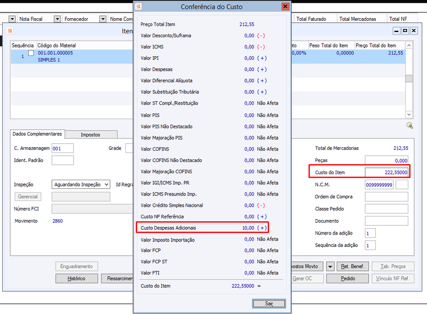
Task: Click the Gerar OC button
Action: tap(307, 279)
